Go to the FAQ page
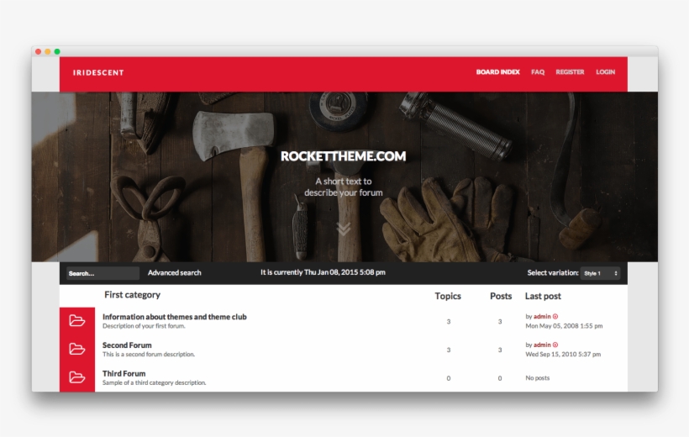Screen dimensions: 689x437 [x=538, y=72]
